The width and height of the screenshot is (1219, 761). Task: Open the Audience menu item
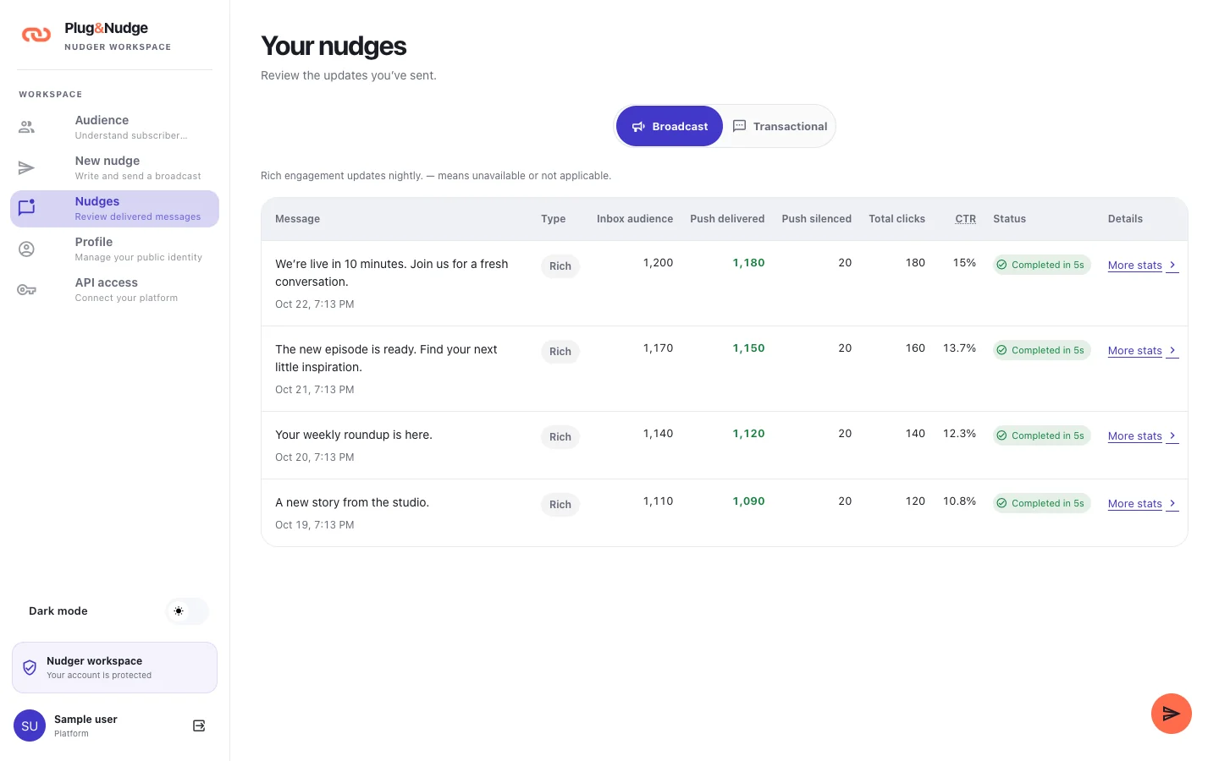pos(114,127)
